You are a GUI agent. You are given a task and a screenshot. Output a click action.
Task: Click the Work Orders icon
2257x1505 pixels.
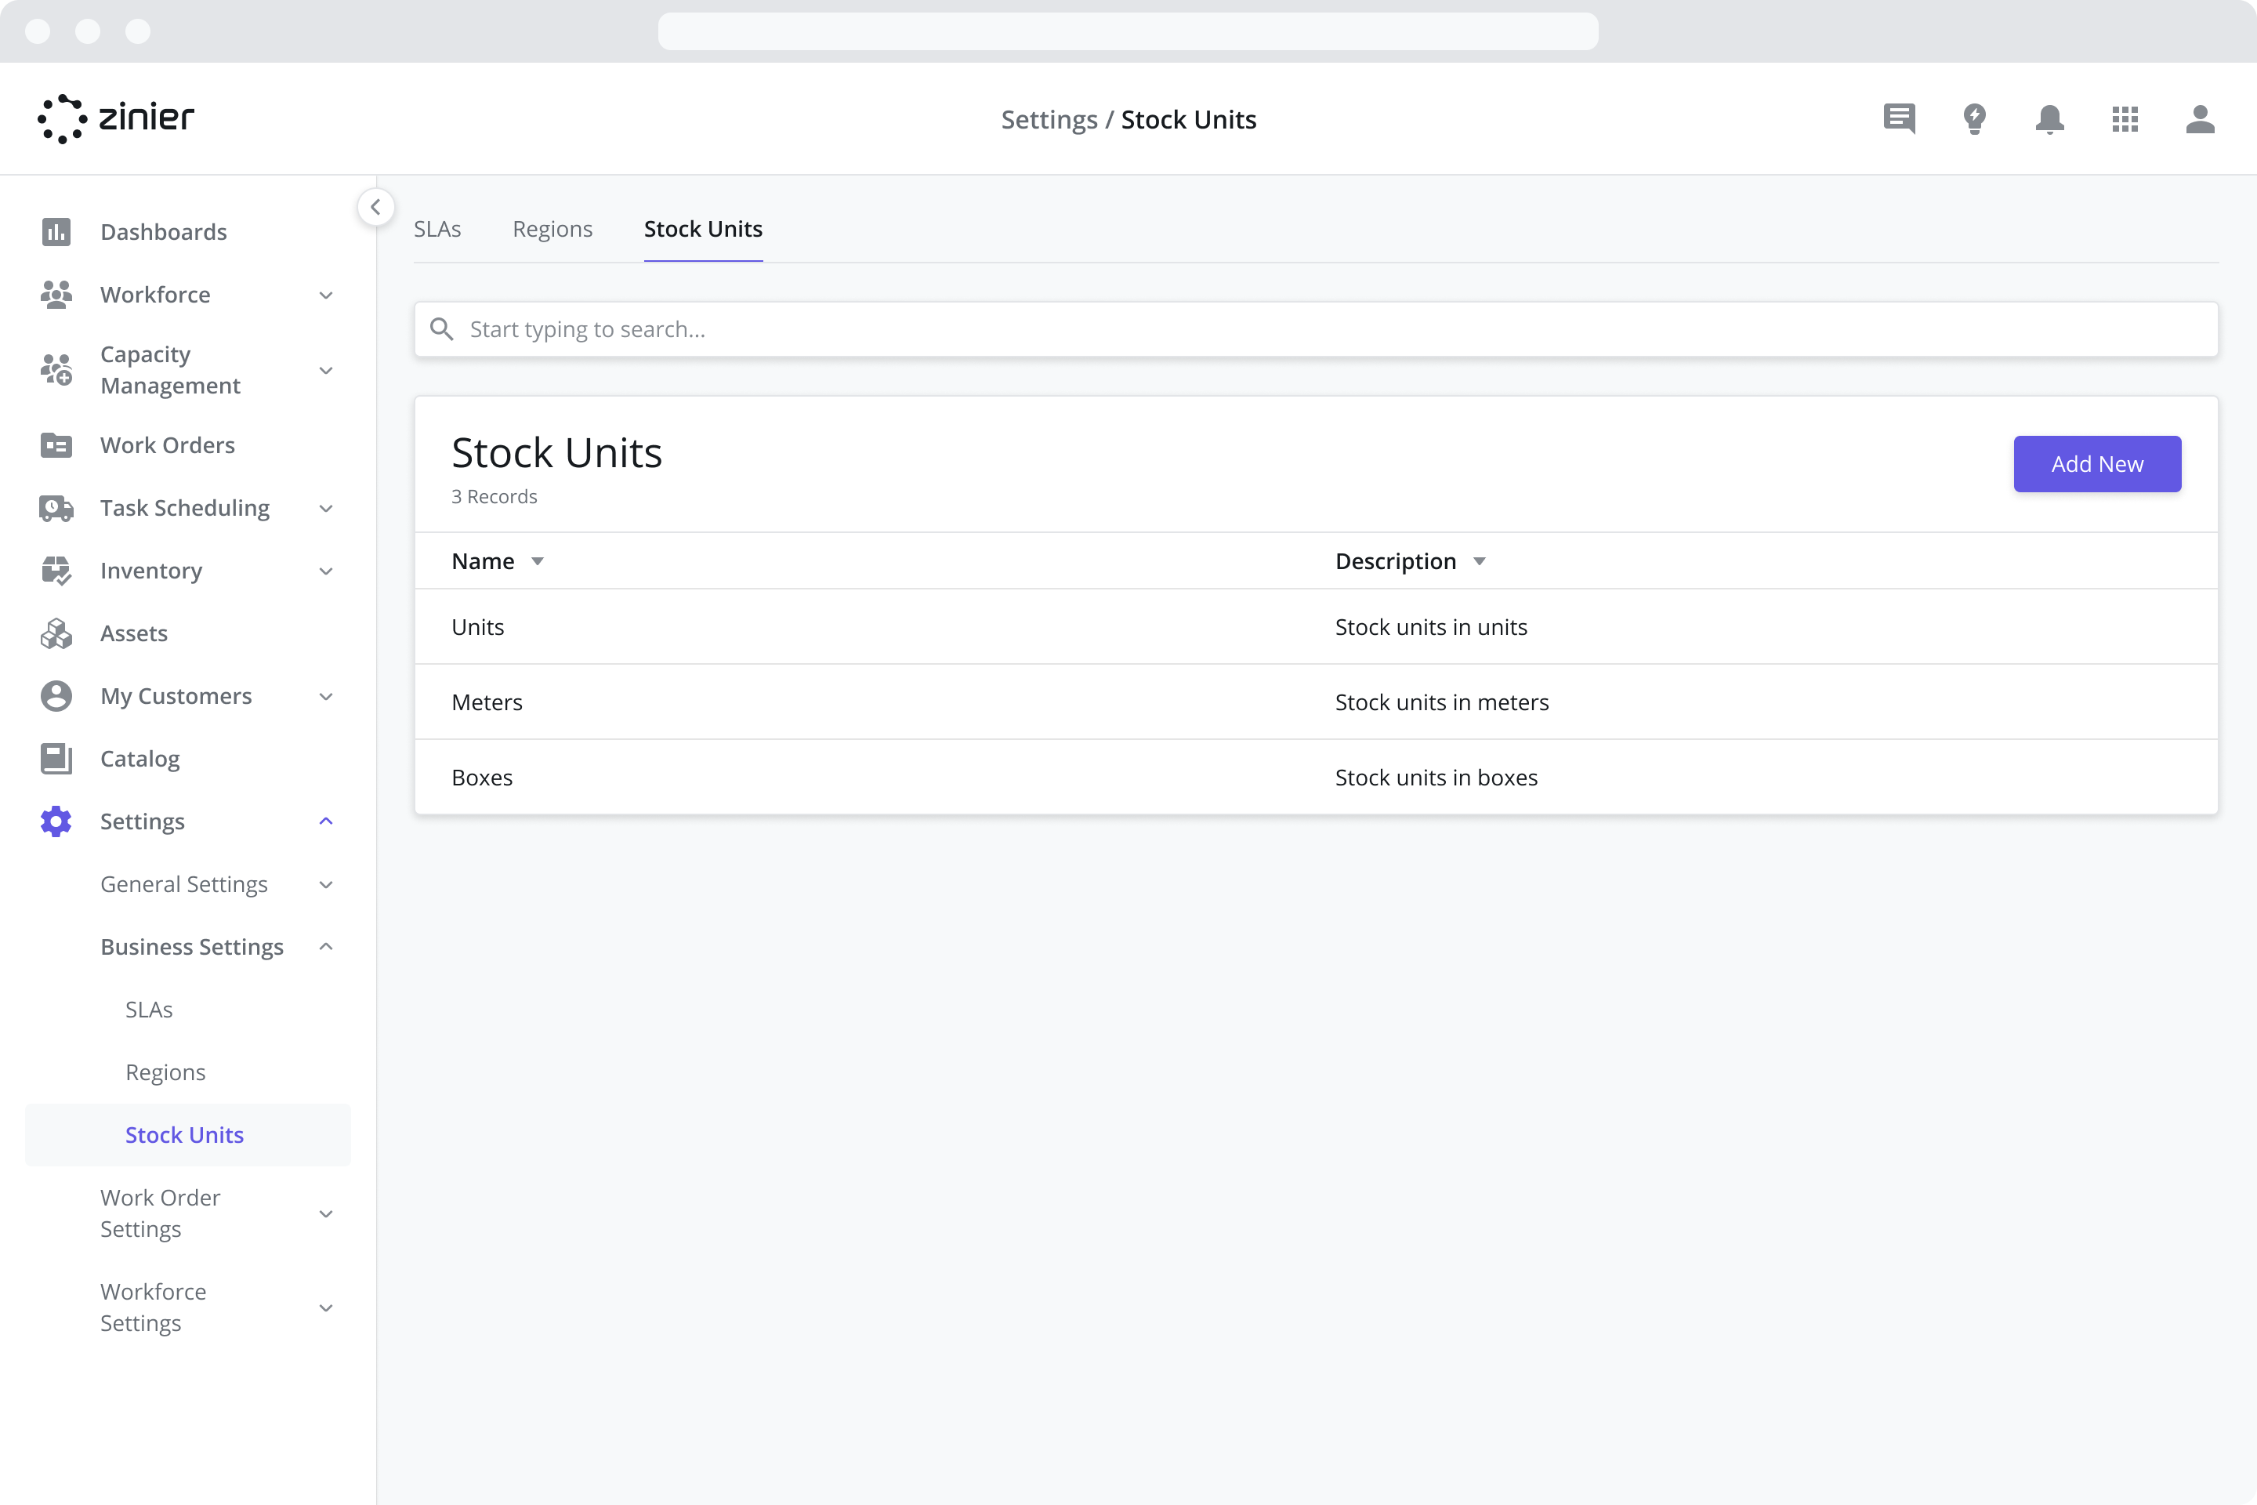(x=56, y=445)
